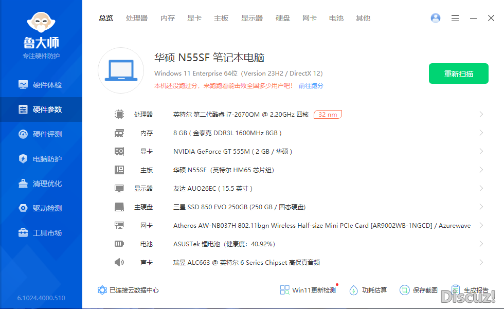Click the 生成报告 clipboard icon
This screenshot has height=309, width=504.
coord(455,290)
